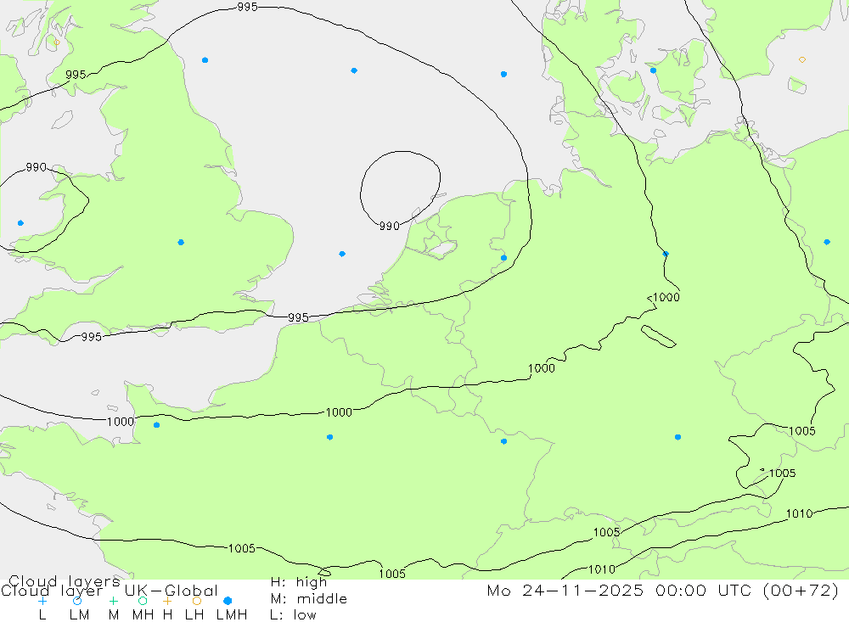
Task: Click the 'H: high' legend text
Action: point(299,582)
